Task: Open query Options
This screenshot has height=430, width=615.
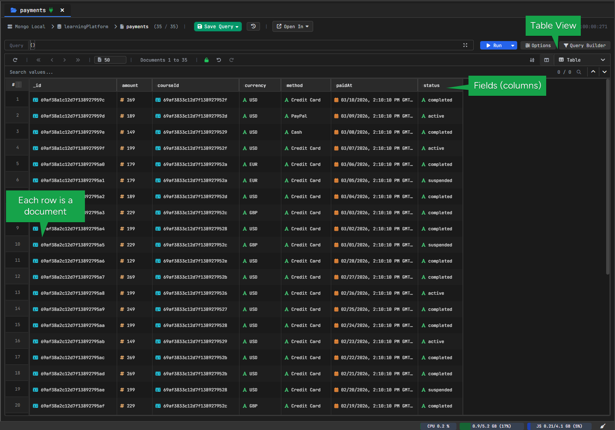Action: click(538, 45)
